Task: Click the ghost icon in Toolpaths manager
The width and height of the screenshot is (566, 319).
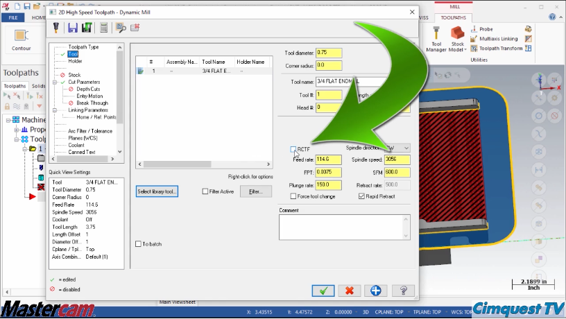Action: tap(26, 106)
